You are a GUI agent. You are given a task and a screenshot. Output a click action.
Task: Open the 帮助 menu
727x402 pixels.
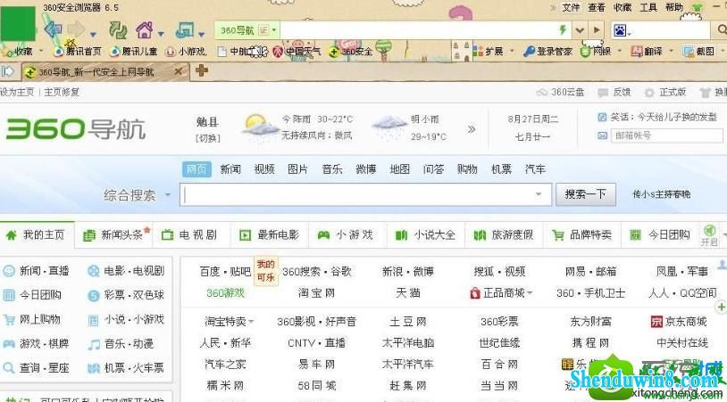[673, 7]
